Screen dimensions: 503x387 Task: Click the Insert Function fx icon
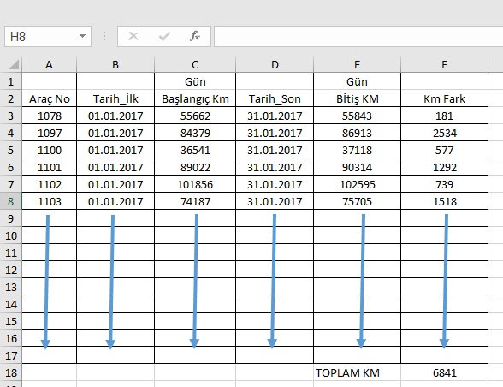point(195,36)
